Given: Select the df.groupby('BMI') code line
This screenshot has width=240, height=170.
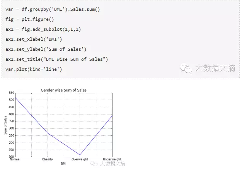Looking at the screenshot, I should [x=53, y=9].
